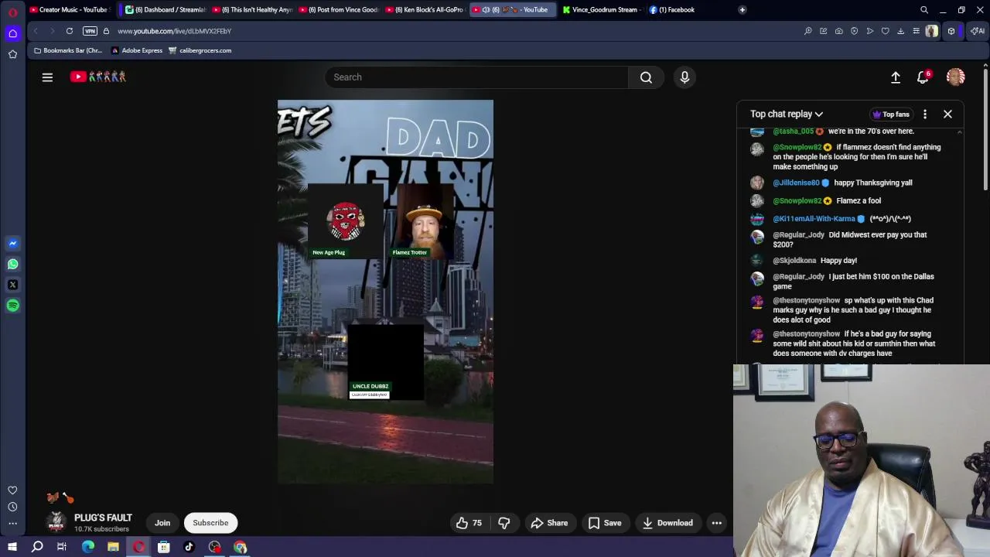Open Spotify in Opera sidebar
Screen dimensions: 990x557
coord(12,306)
